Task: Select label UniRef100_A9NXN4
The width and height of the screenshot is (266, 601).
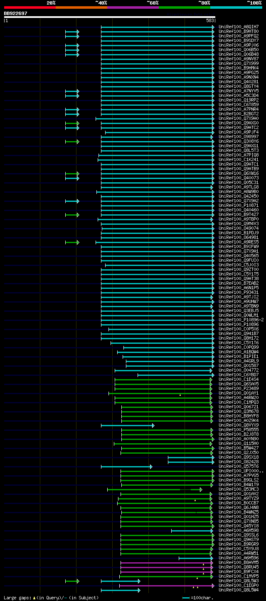Action: tap(239, 77)
